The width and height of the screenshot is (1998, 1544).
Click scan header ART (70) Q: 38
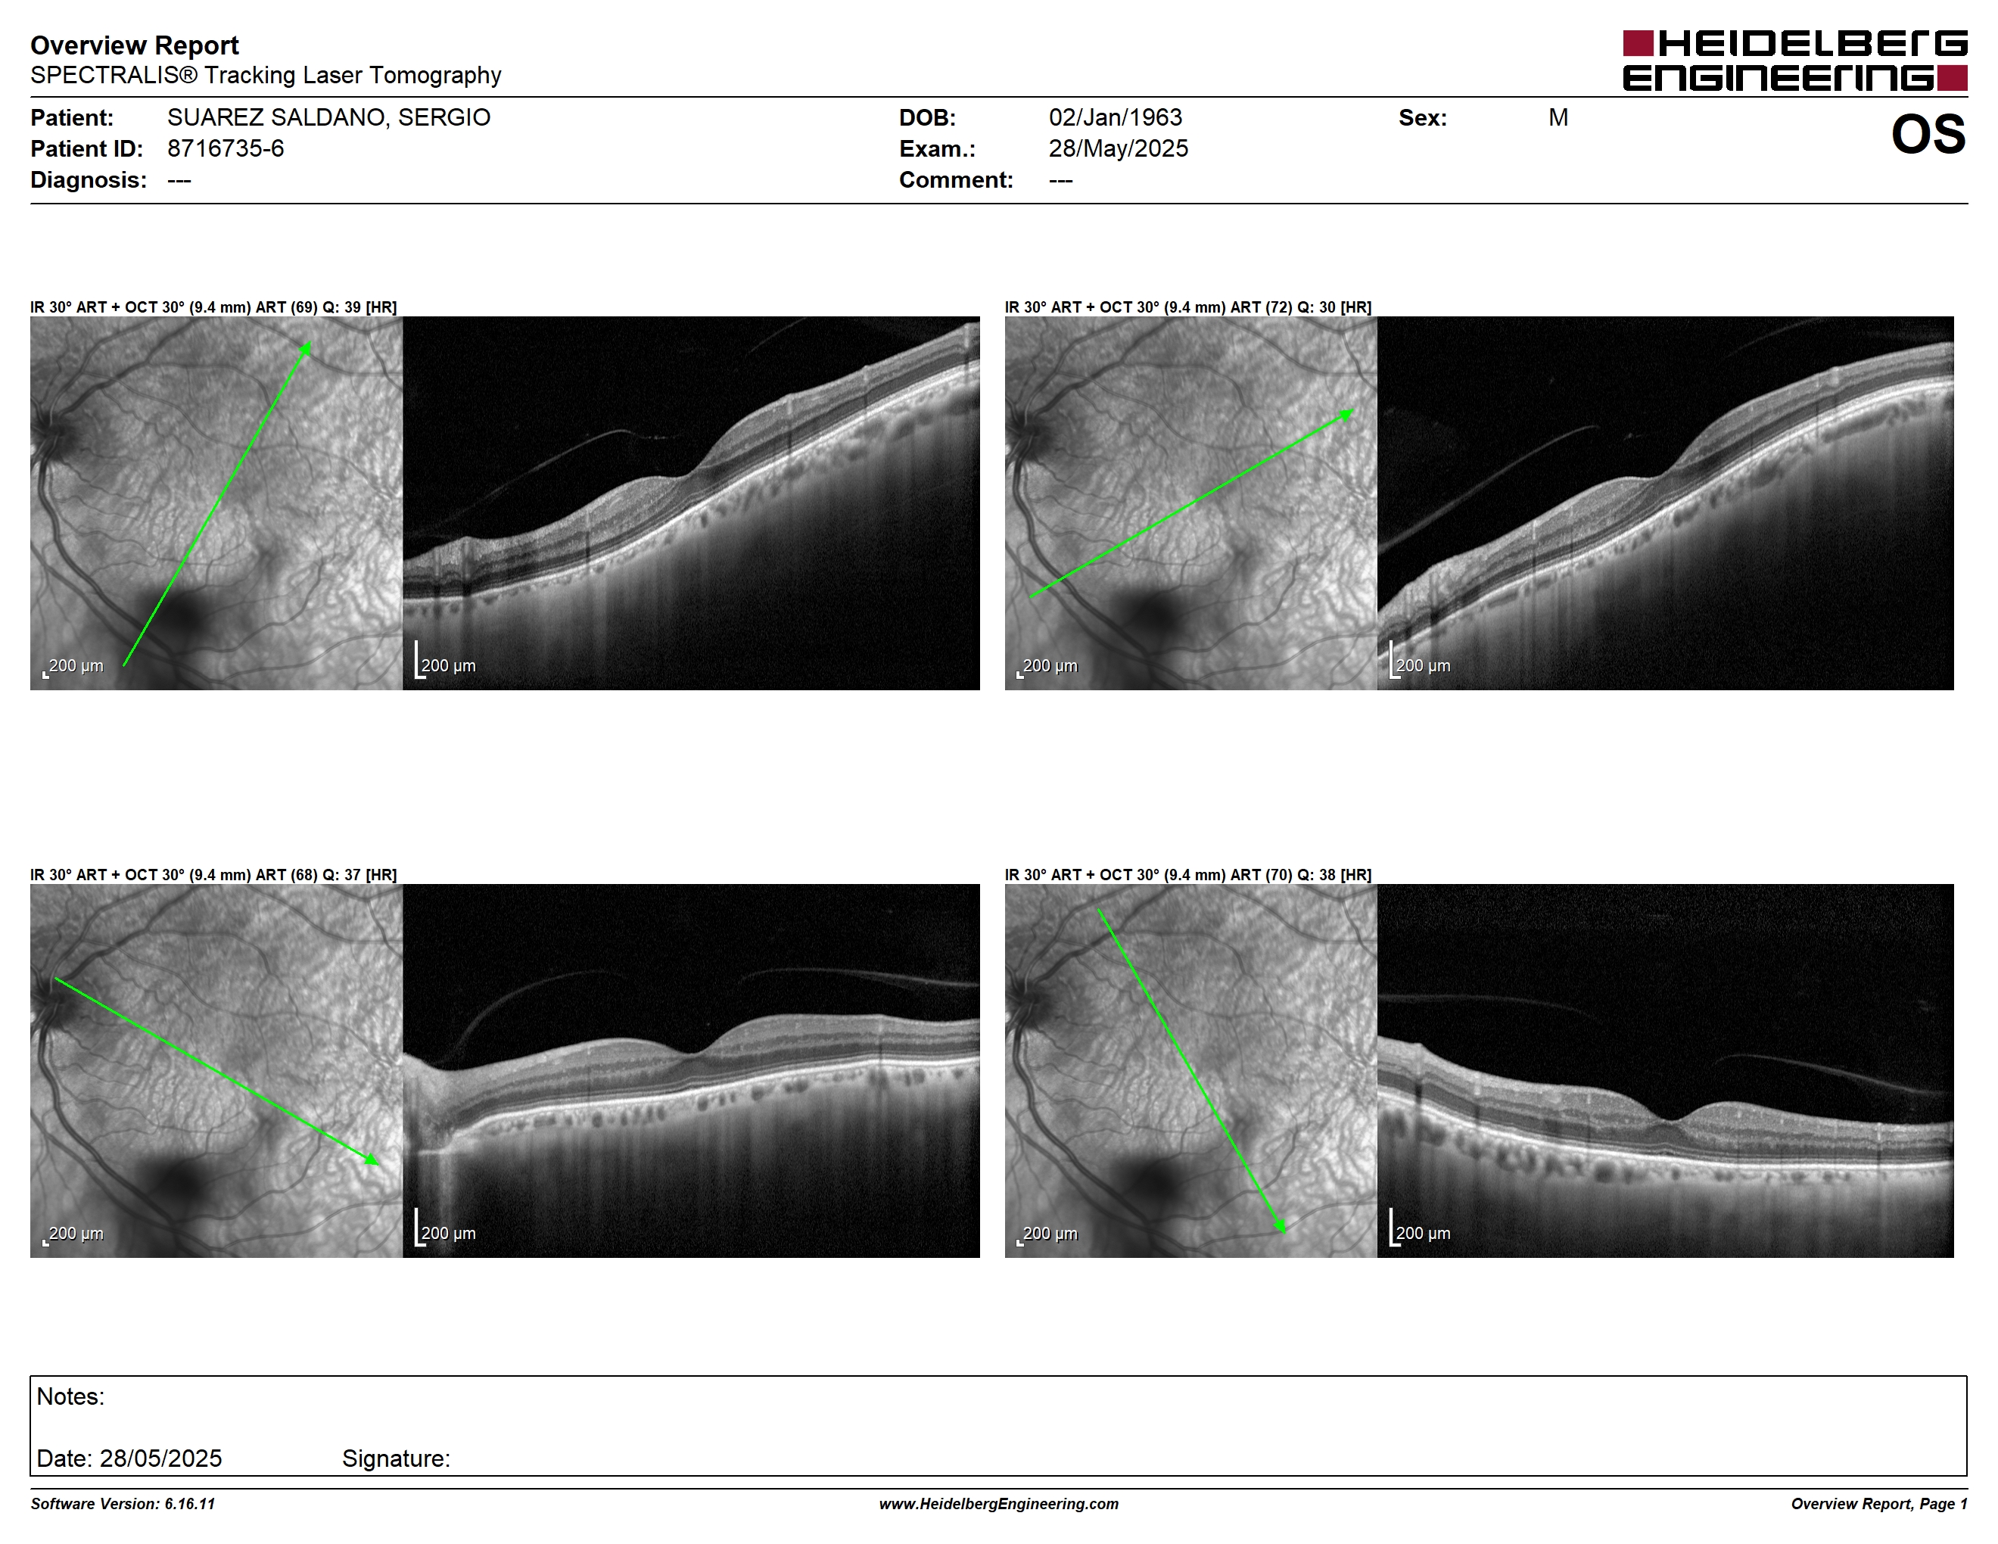tap(1187, 874)
